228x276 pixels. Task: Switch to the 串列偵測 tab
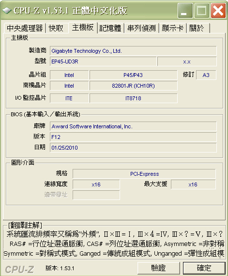click(142, 28)
